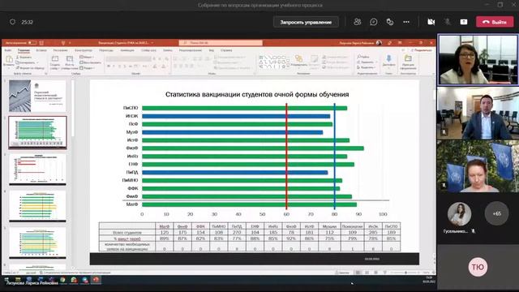519x292 pixels.
Task: Click the video tile of man in suit
Action: (478, 113)
